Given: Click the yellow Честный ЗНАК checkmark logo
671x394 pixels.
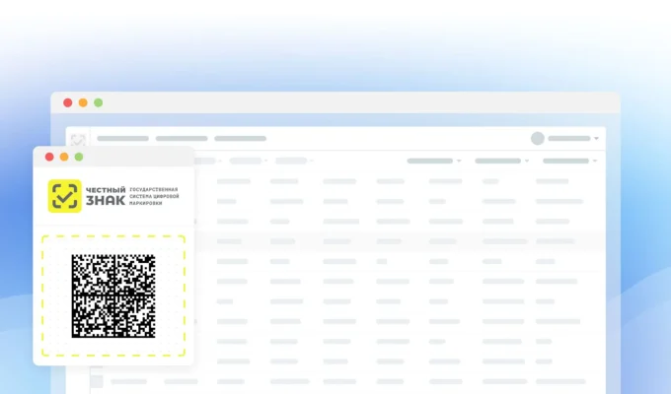Looking at the screenshot, I should coord(64,196).
